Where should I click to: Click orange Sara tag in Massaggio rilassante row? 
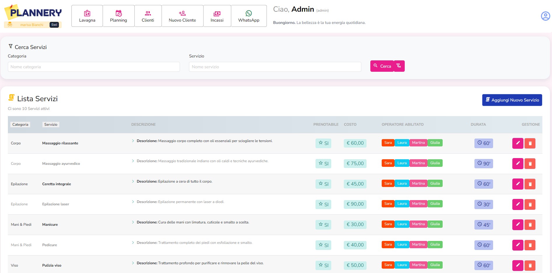[388, 143]
